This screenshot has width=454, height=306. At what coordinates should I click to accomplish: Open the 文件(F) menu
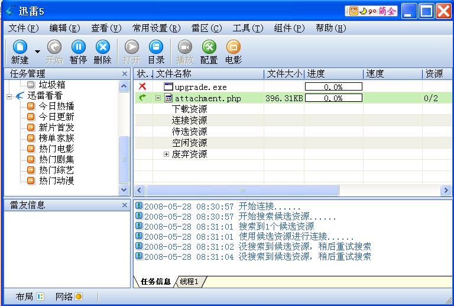(x=24, y=28)
